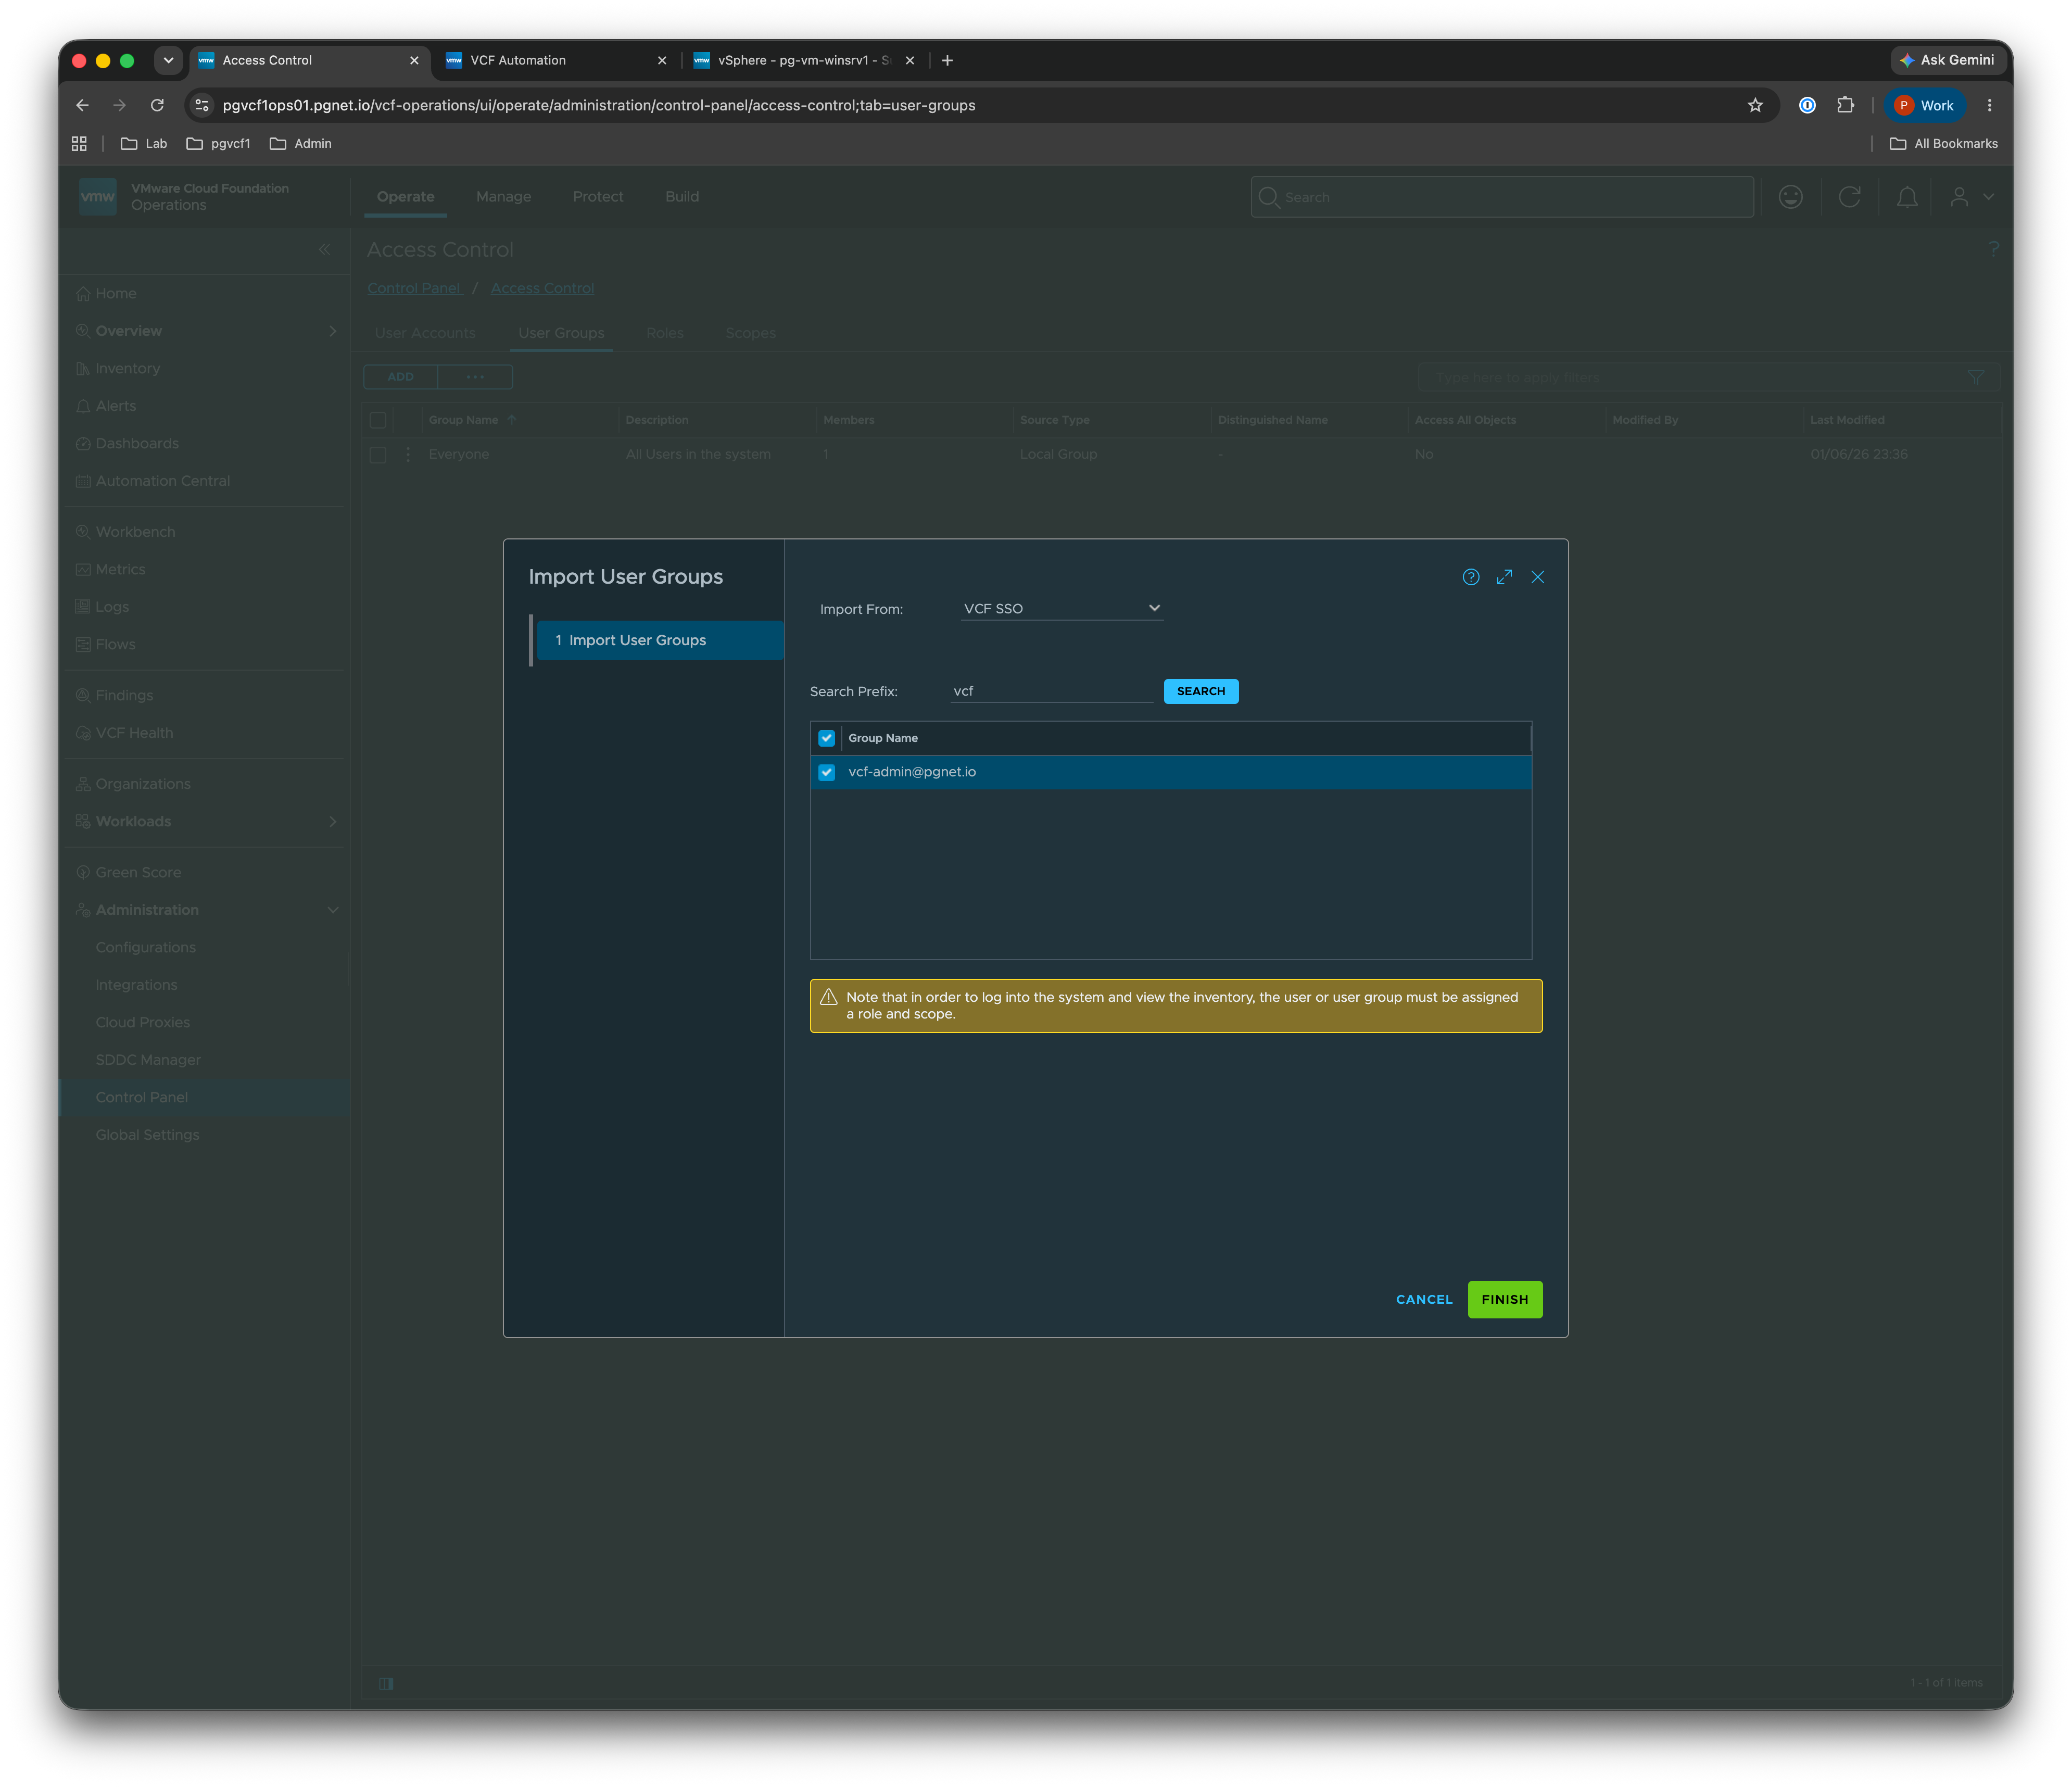Click the SEARCH button
This screenshot has width=2072, height=1787.
(x=1201, y=691)
